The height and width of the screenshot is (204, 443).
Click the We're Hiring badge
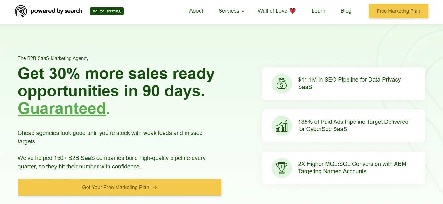(107, 11)
